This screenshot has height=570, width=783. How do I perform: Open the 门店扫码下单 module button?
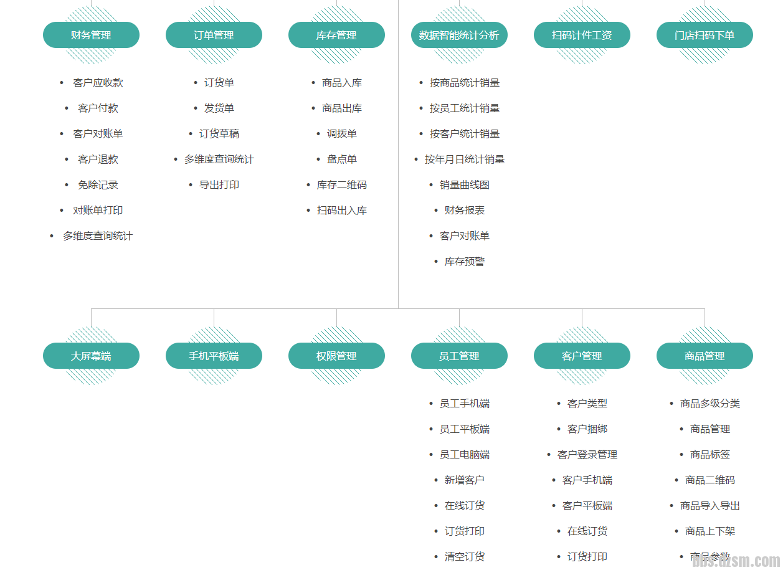click(705, 36)
